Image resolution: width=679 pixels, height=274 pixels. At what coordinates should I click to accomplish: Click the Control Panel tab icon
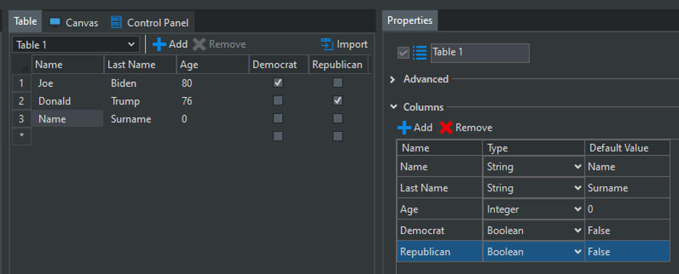click(116, 22)
